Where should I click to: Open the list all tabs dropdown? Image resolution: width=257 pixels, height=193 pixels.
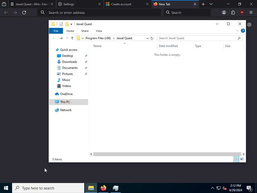pyautogui.click(x=211, y=4)
